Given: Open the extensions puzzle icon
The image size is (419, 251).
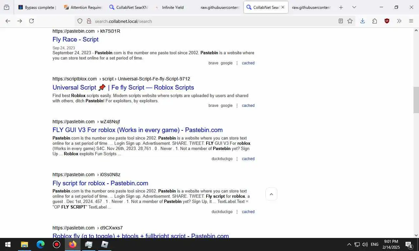Looking at the screenshot, I should (374, 21).
